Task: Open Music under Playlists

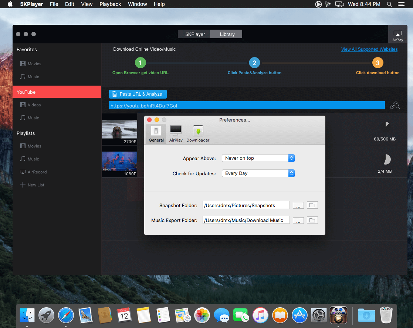Action: pyautogui.click(x=30, y=159)
